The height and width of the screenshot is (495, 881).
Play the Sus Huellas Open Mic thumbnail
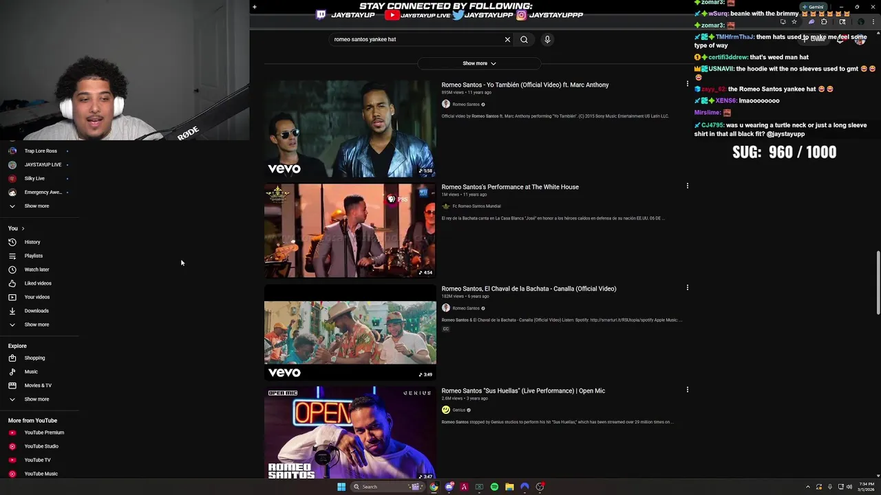click(350, 434)
